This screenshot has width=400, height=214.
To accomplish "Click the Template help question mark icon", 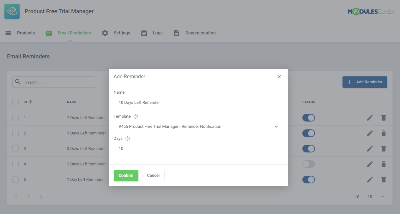I will [x=135, y=116].
